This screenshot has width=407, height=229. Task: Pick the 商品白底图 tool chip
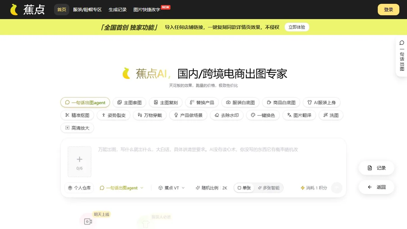[x=281, y=102]
